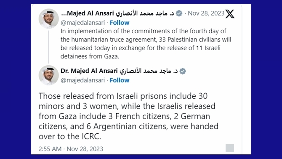282x159 pixels.
Task: Click the X logo in the tweet corner
Action: 230,14
